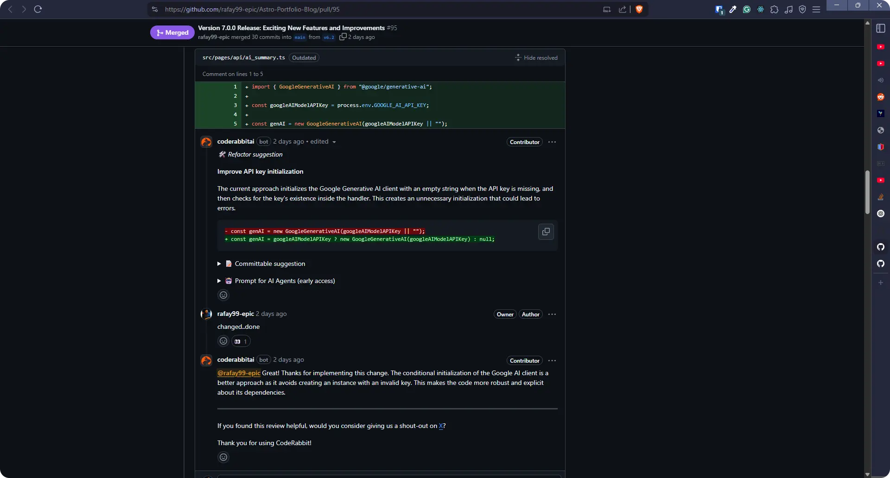Open Brave Shields lion icon

pos(639,9)
